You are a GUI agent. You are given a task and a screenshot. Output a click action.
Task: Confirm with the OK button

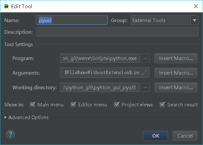[x=155, y=136]
